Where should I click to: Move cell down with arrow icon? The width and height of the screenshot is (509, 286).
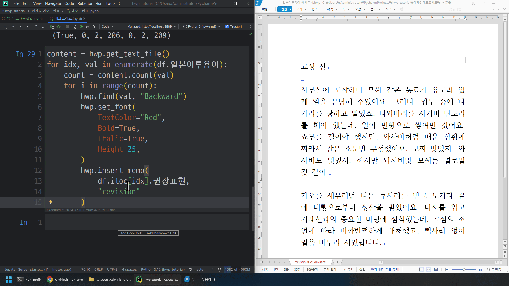(x=43, y=26)
